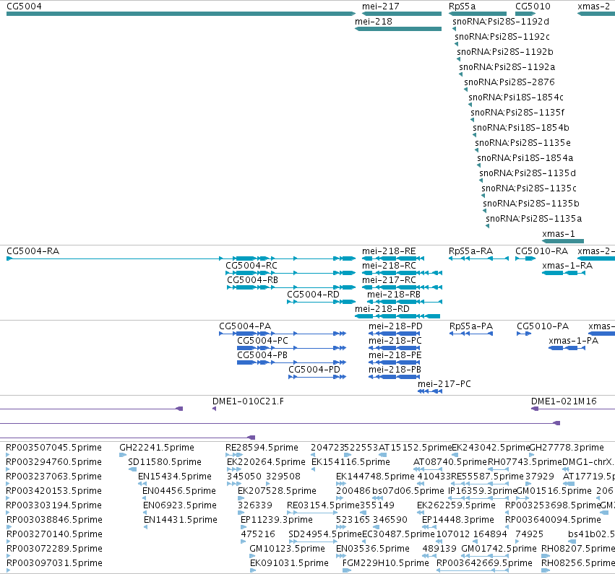Select the mei-217-RC transcript
Image resolution: width=615 pixels, height=574 pixels.
402,287
